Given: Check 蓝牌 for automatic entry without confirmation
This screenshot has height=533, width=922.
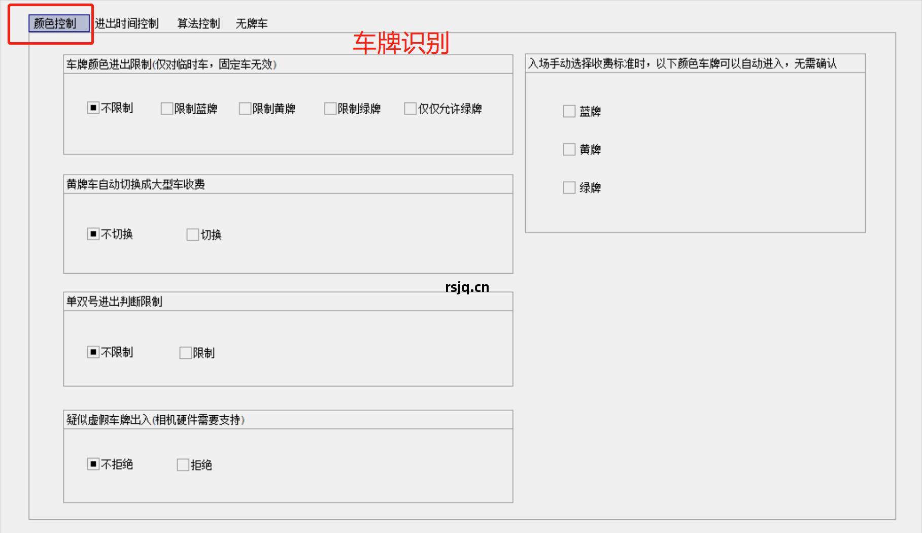Looking at the screenshot, I should [568, 111].
